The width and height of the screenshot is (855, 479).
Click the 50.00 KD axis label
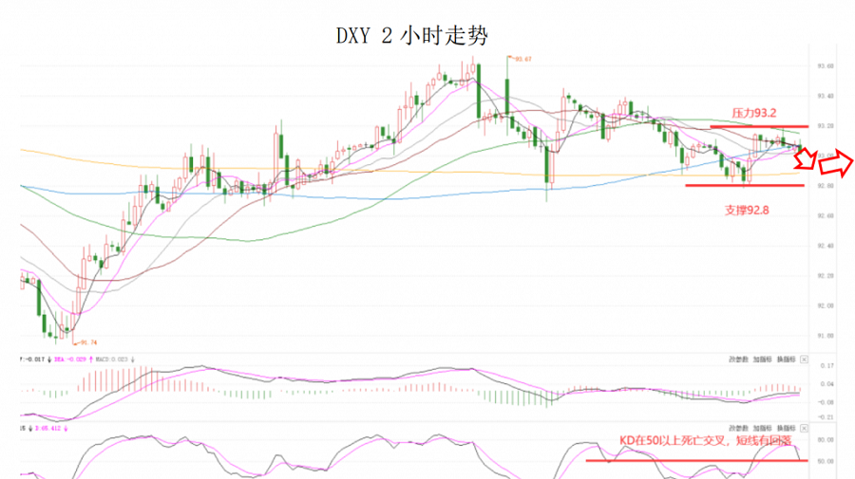826,461
